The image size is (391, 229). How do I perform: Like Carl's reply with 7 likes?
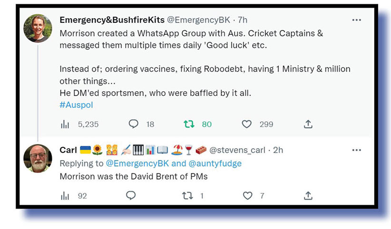point(247,195)
